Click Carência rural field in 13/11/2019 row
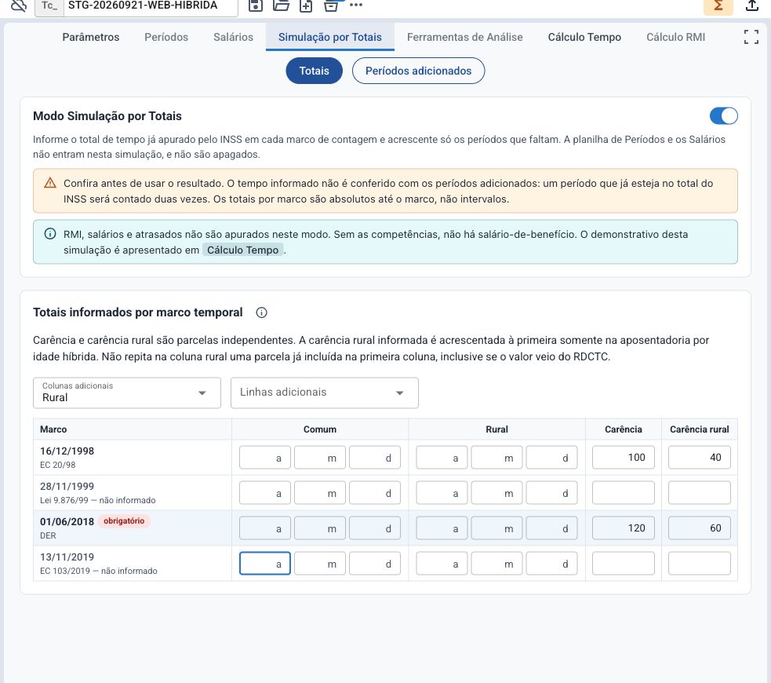The height and width of the screenshot is (683, 771). (x=699, y=564)
